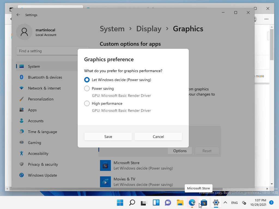This screenshot has width=279, height=209.
Task: Select High performance graphics preference
Action: click(87, 103)
